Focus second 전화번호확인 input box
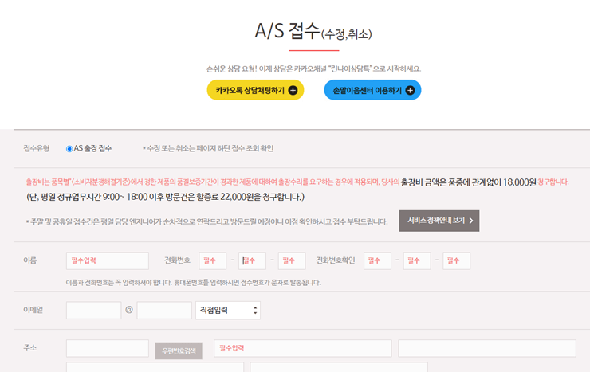Screen dimensions: 590x372 [417, 260]
